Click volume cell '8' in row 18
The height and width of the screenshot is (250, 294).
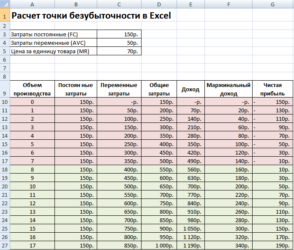(32, 169)
